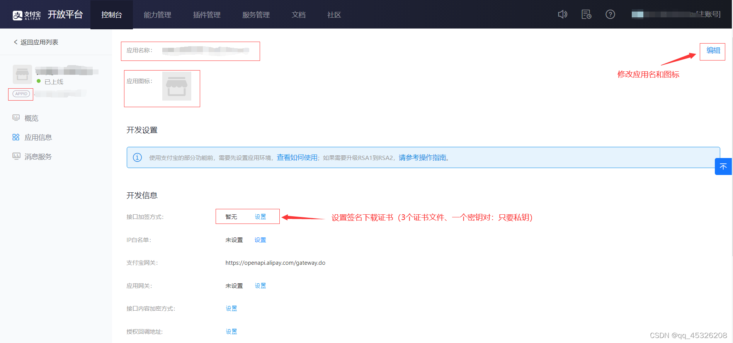Open the document list icon in header

pyautogui.click(x=586, y=14)
